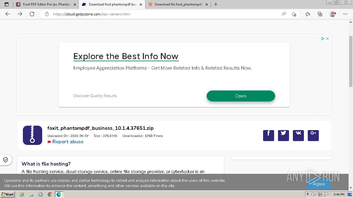Click the Edge icon in the taskbar
This screenshot has width=353, height=198.
59,194
